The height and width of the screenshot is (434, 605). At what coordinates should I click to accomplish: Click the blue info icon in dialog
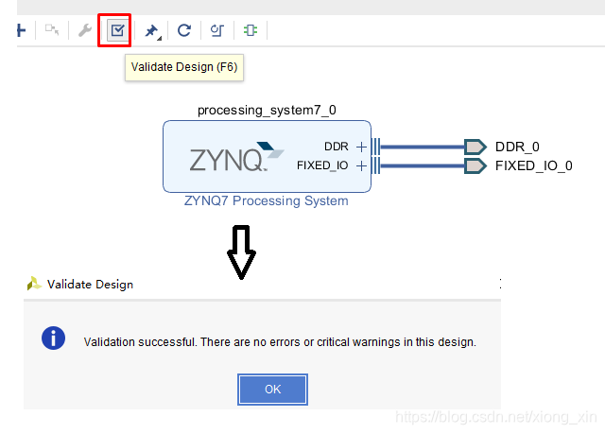53,338
